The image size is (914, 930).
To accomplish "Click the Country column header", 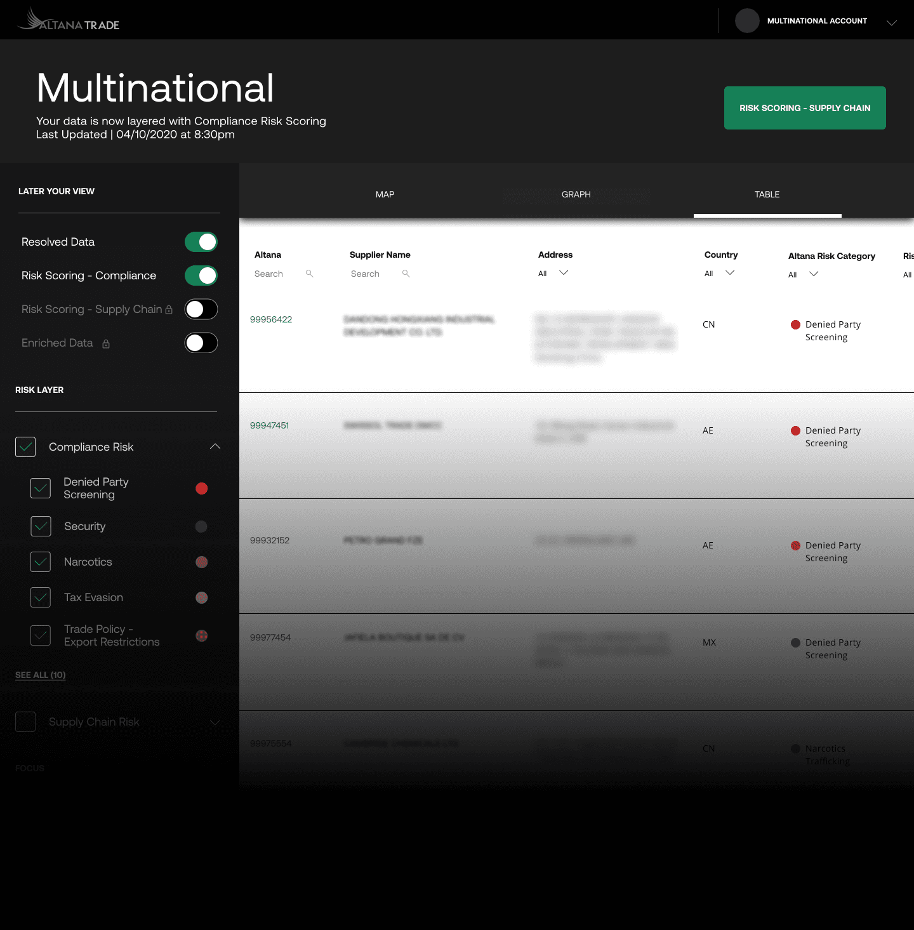I will tap(721, 255).
